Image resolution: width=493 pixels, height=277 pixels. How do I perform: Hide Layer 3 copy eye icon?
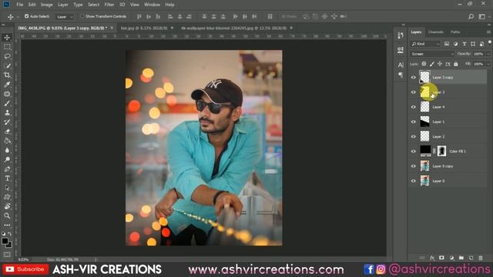[x=414, y=78]
